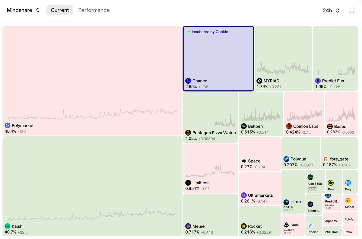The width and height of the screenshot is (362, 239).
Task: Select the Alpha W... tile
Action: coord(332,219)
